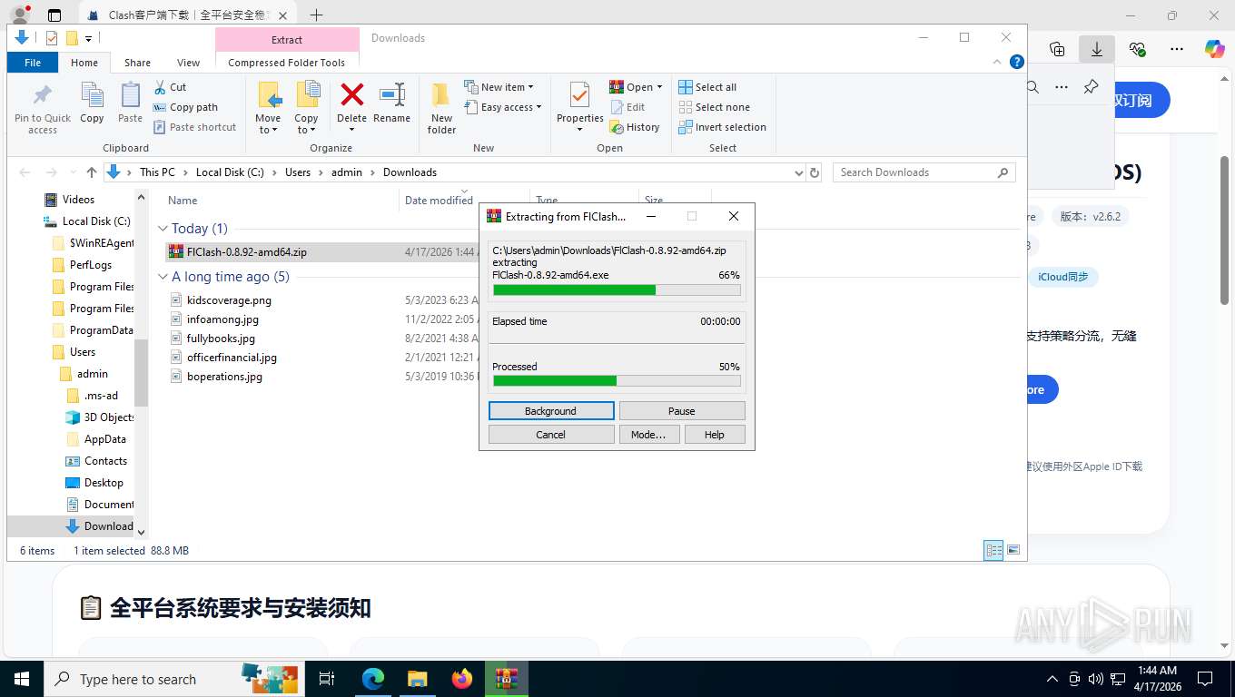The width and height of the screenshot is (1235, 697).
Task: Open the Easy access dropdown
Action: (x=538, y=107)
